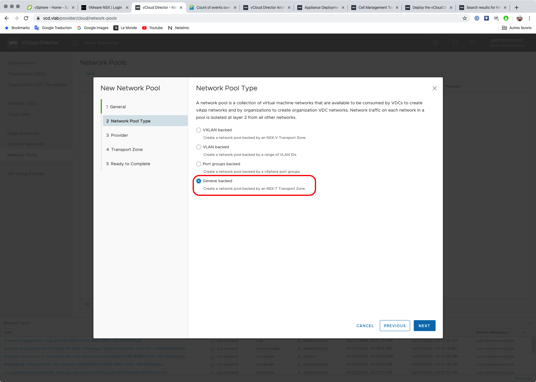Bookmark this page with star icon
The width and height of the screenshot is (536, 382).
[464, 18]
